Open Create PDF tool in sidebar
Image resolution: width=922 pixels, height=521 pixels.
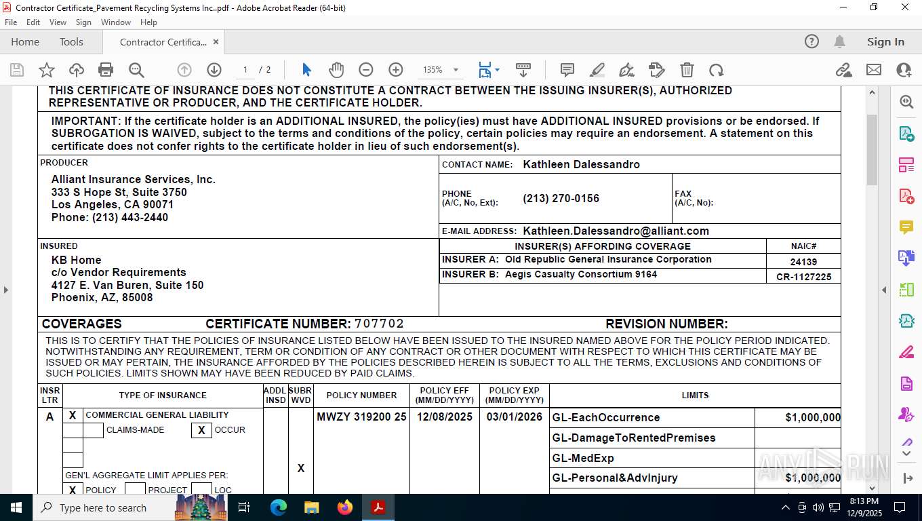click(906, 196)
